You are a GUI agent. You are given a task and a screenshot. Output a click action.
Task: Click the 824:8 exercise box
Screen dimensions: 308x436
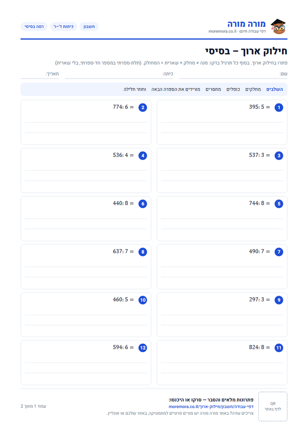pos(222,362)
